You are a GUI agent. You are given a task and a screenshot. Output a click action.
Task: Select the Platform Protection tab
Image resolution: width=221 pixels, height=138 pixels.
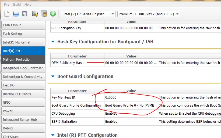23,60
